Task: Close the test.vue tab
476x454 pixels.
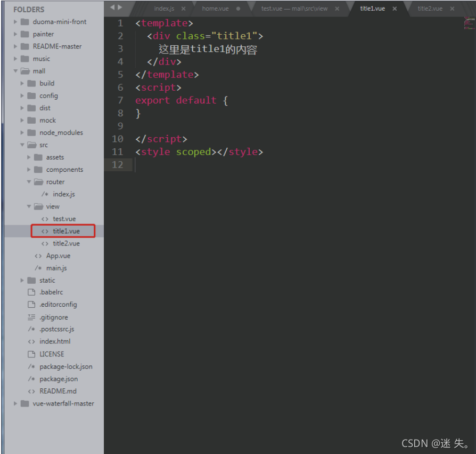Action: pyautogui.click(x=337, y=9)
